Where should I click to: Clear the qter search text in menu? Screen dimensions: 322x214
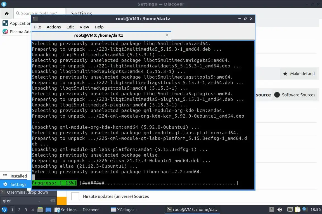point(53,201)
